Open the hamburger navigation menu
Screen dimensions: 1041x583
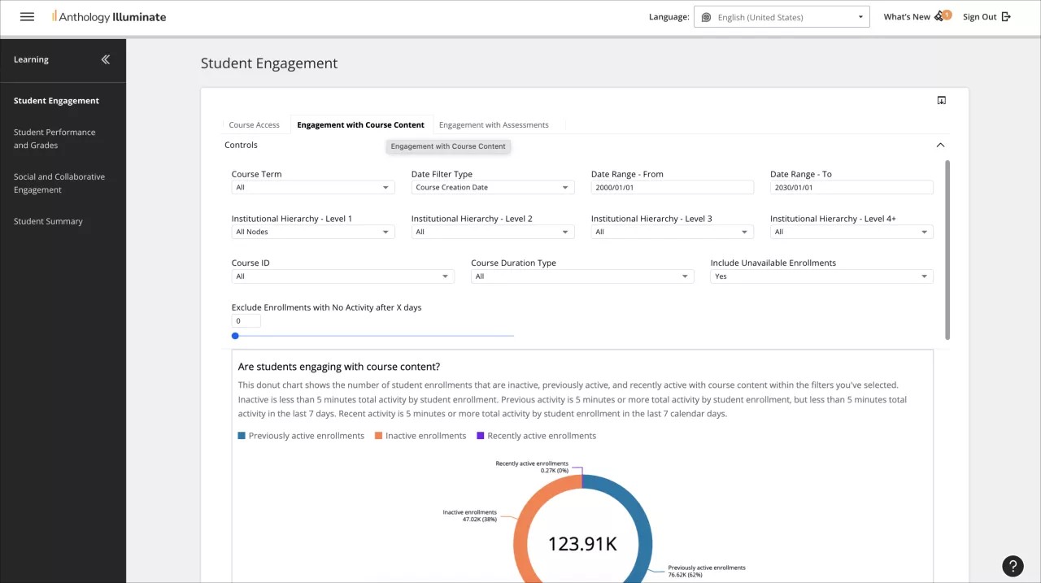pyautogui.click(x=27, y=17)
